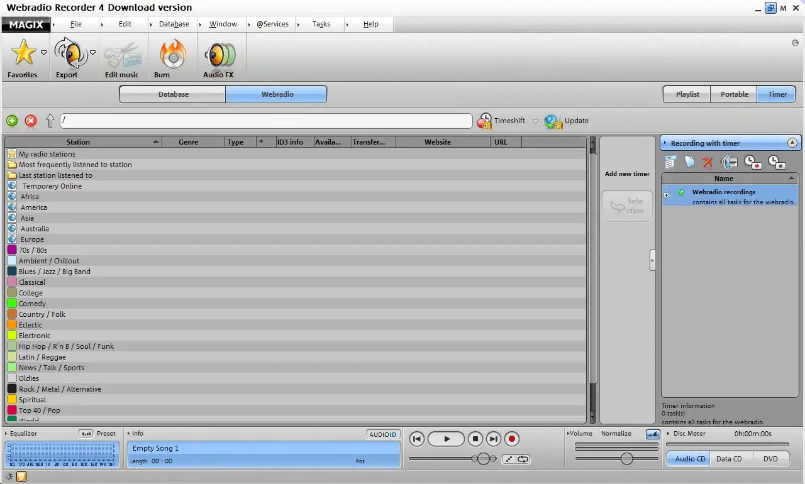
Task: Open the Timeshift dropdown arrow
Action: (535, 121)
